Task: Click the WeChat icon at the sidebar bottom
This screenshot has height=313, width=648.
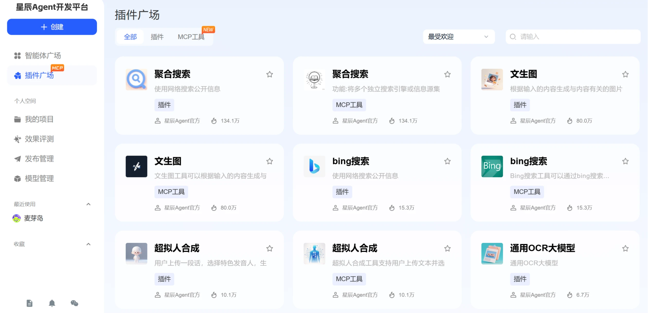Action: coord(74,303)
